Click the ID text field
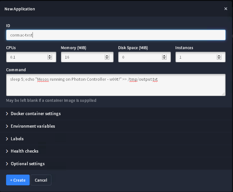The width and height of the screenshot is (233, 192). 115,35
